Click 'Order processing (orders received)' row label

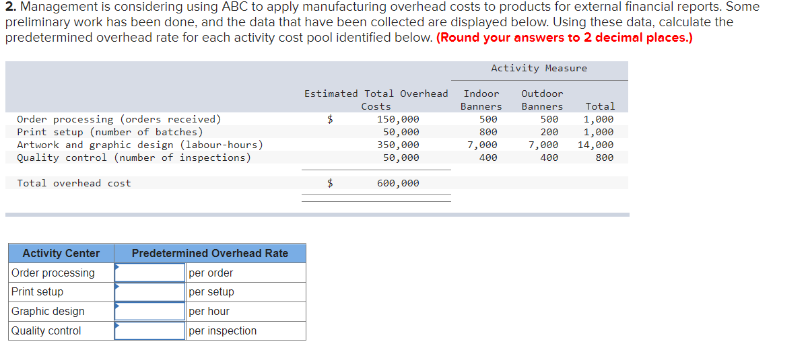click(x=119, y=119)
